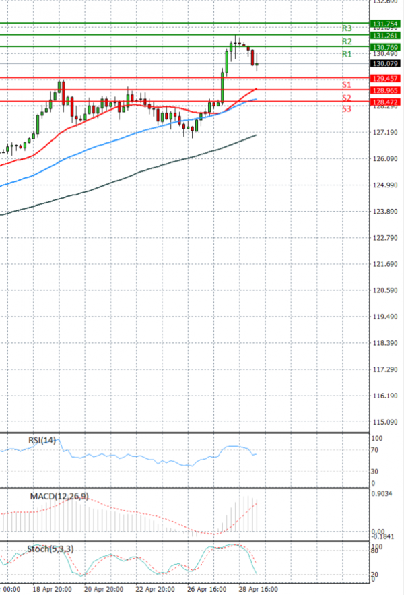Select the red S2 support text
The height and width of the screenshot is (595, 404).
click(x=346, y=98)
